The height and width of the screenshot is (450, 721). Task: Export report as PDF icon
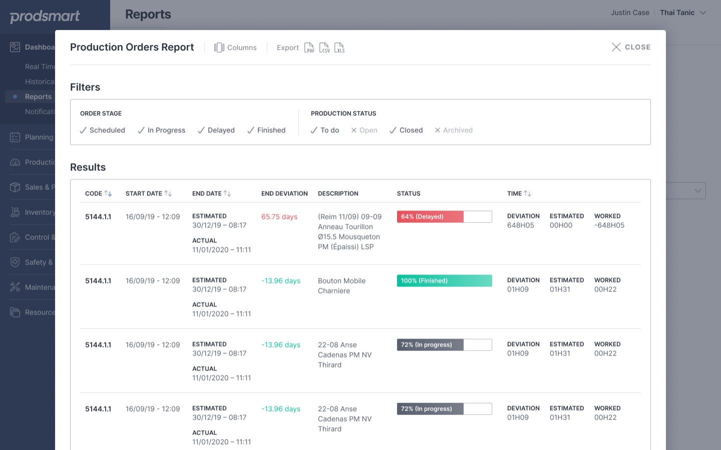pos(309,47)
